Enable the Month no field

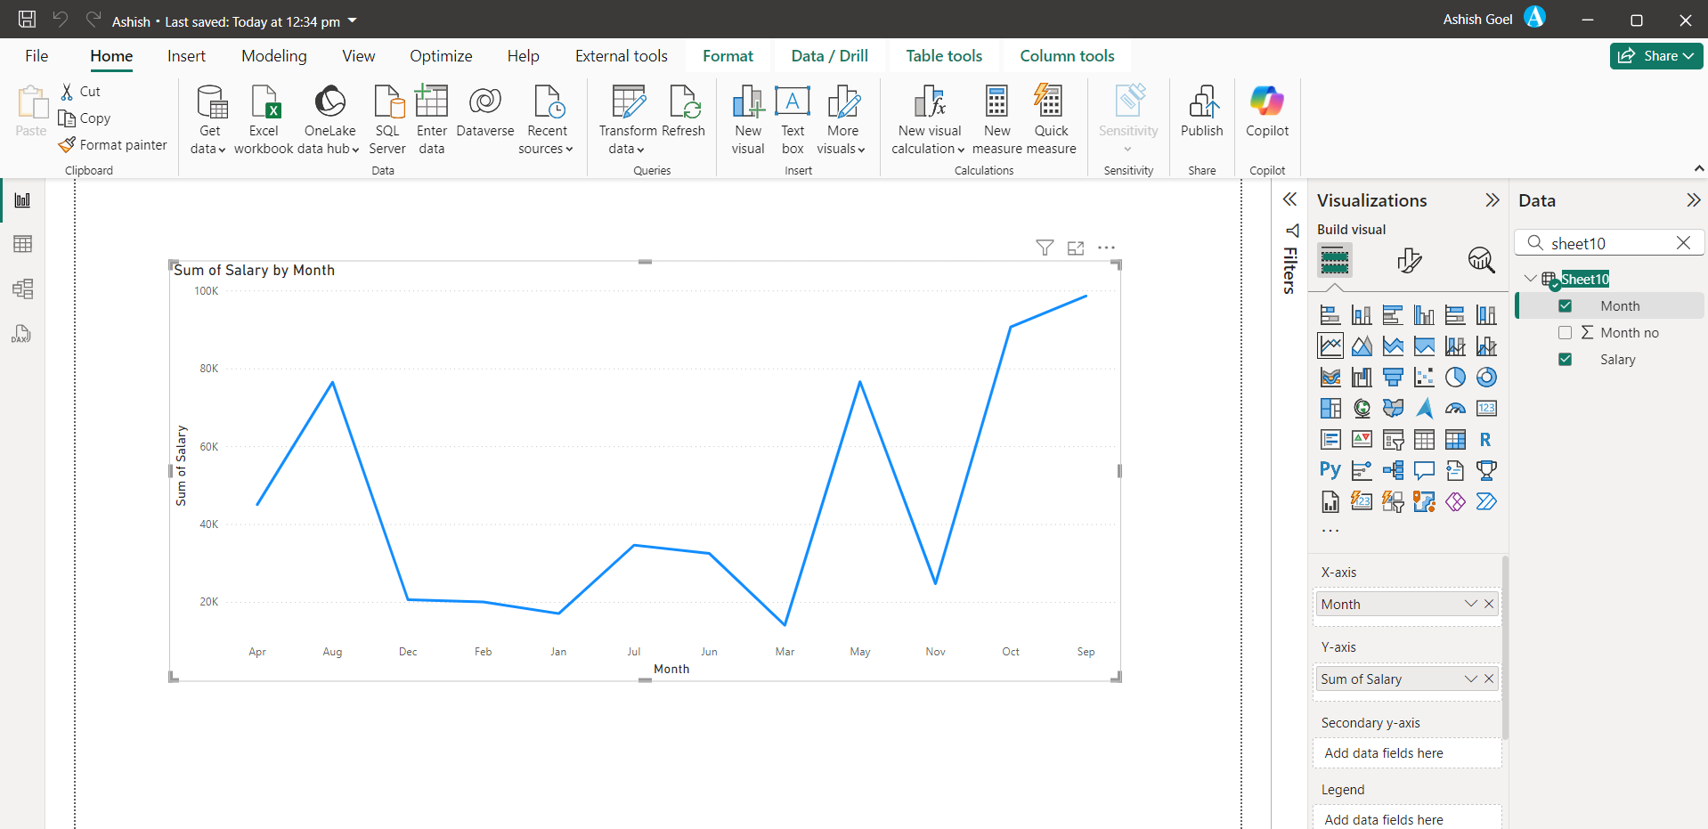point(1566,332)
